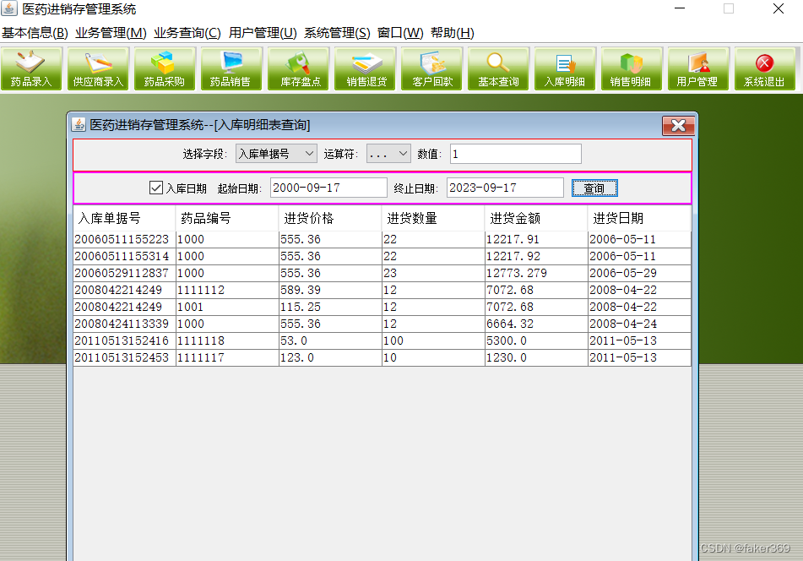Close the 入库明细表查询 dialog

pos(678,126)
